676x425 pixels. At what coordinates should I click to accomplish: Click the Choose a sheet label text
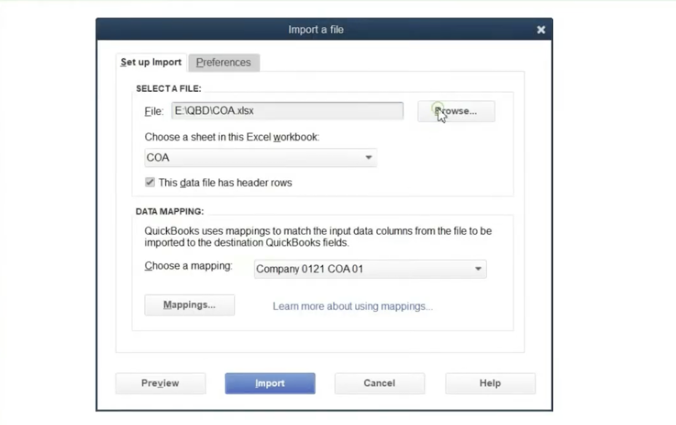coord(232,137)
